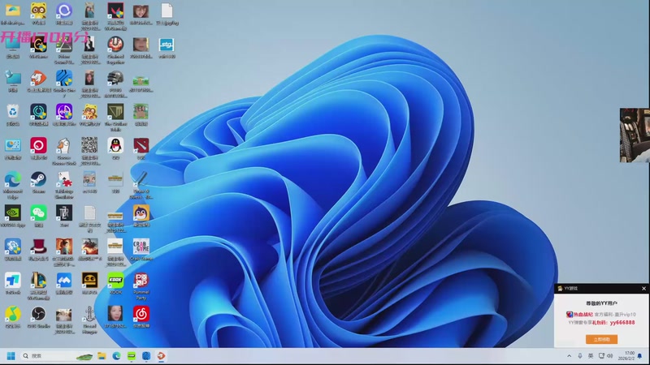Launch the top hat game icon

(38, 247)
